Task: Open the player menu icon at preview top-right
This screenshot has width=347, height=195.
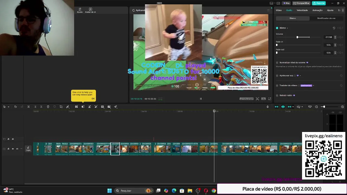Action: tap(268, 10)
